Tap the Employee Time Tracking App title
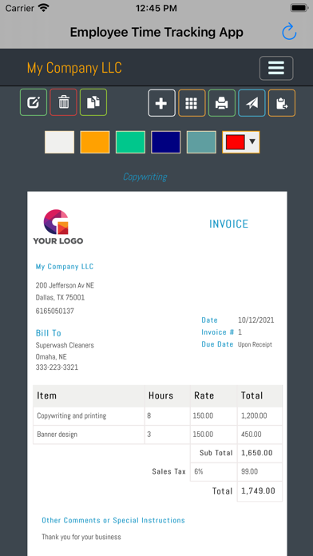The width and height of the screenshot is (313, 556). (x=156, y=32)
